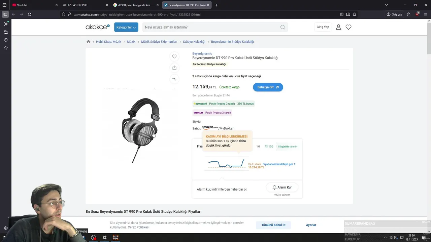This screenshot has width=431, height=242.
Task: Click the World card installment badge
Action: pyautogui.click(x=212, y=113)
